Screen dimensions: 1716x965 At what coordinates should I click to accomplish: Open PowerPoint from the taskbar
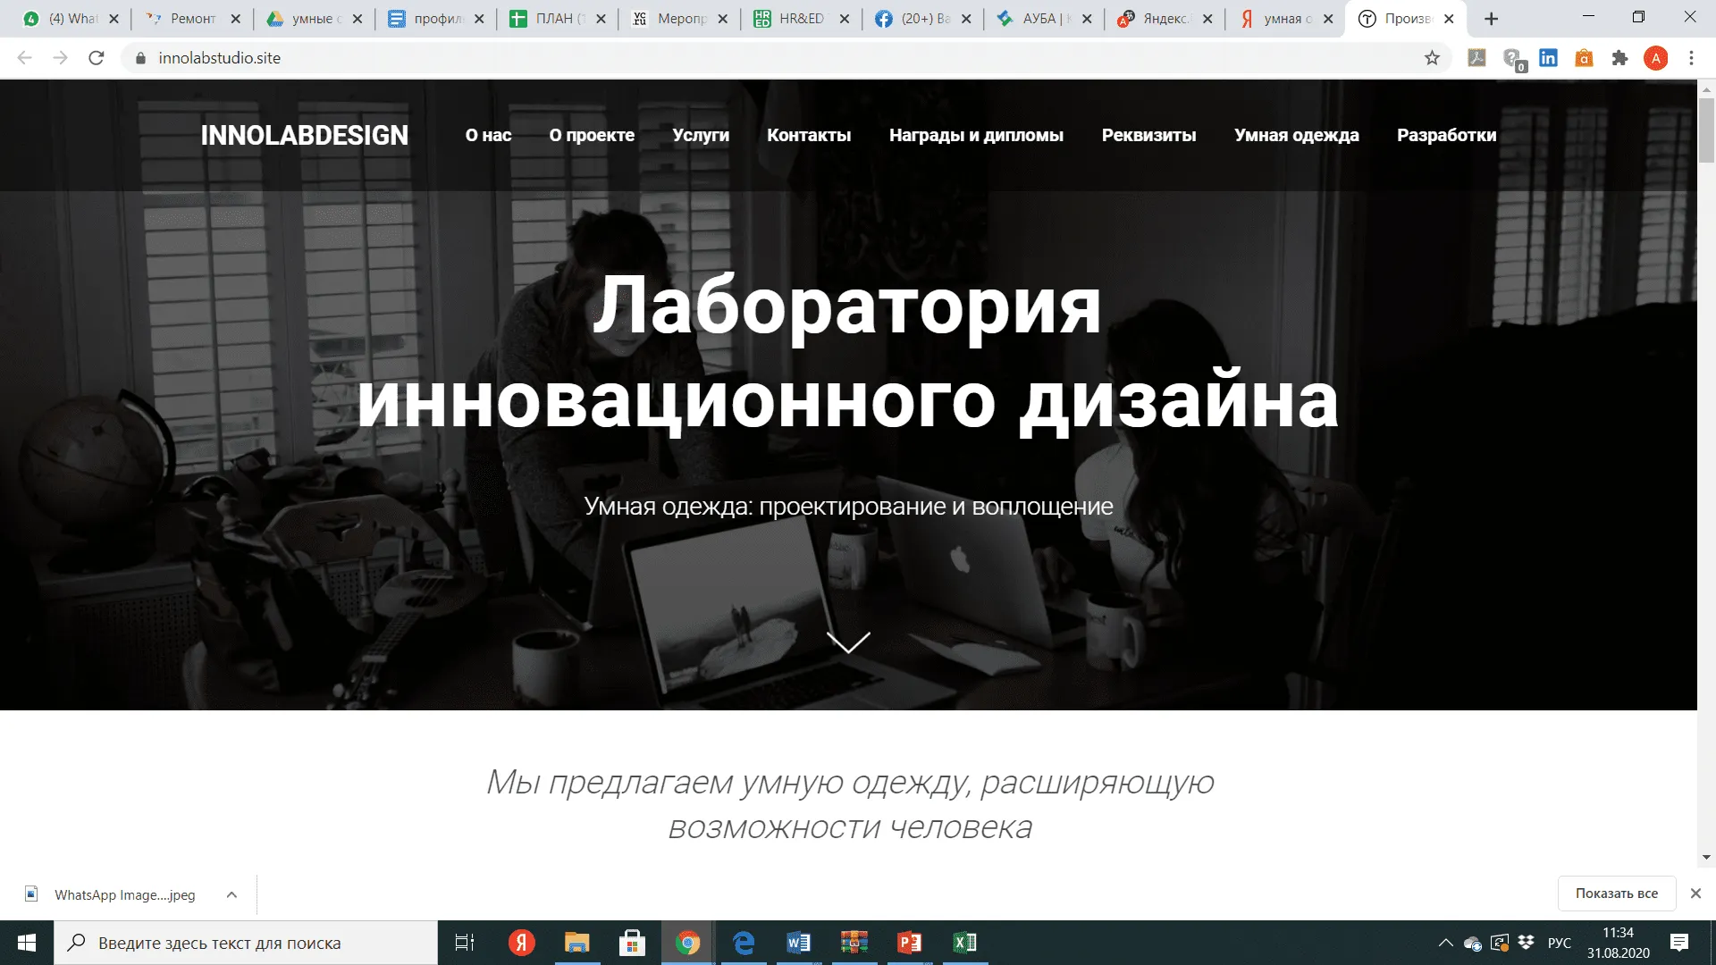point(909,943)
